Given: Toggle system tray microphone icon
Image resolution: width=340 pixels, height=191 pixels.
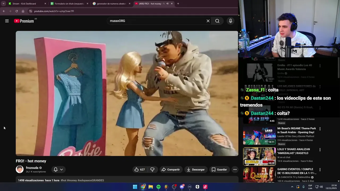Looking at the screenshot, I should pos(303,187).
